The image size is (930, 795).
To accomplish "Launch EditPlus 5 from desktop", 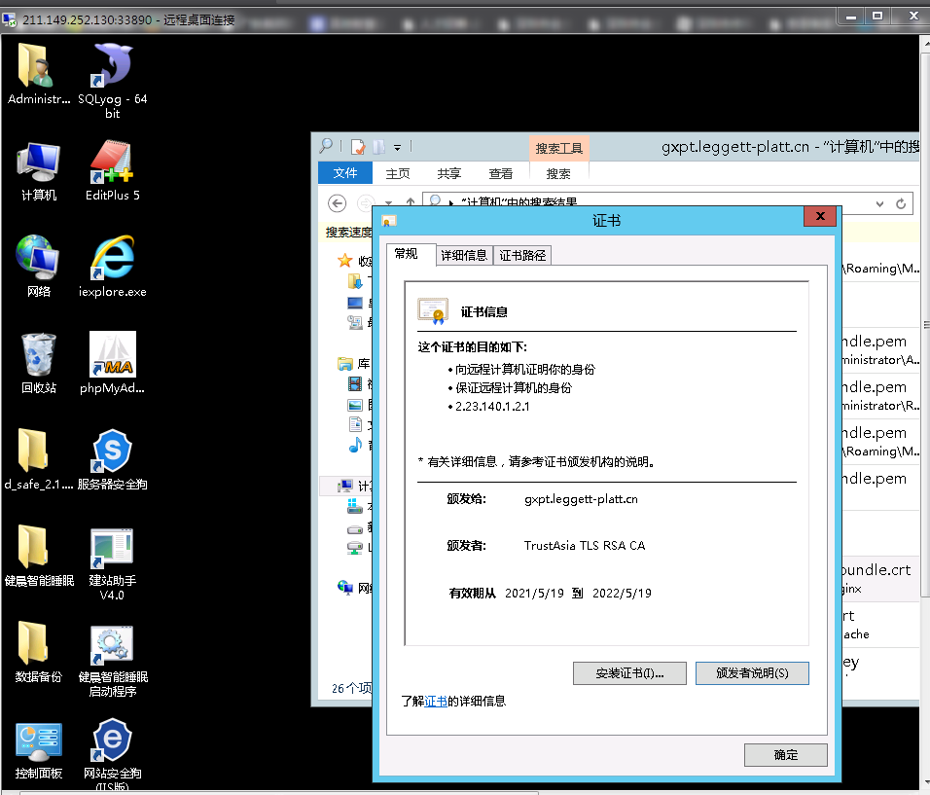I will point(112,164).
